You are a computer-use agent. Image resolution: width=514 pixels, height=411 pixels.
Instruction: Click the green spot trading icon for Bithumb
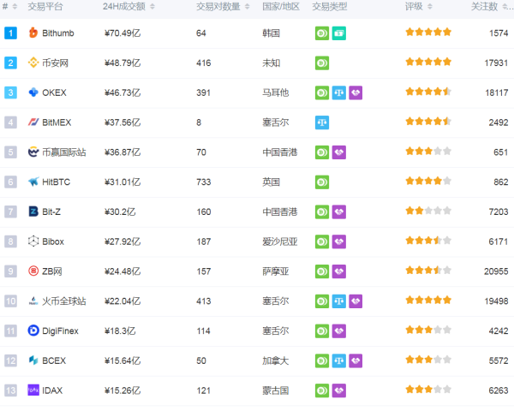pos(322,33)
